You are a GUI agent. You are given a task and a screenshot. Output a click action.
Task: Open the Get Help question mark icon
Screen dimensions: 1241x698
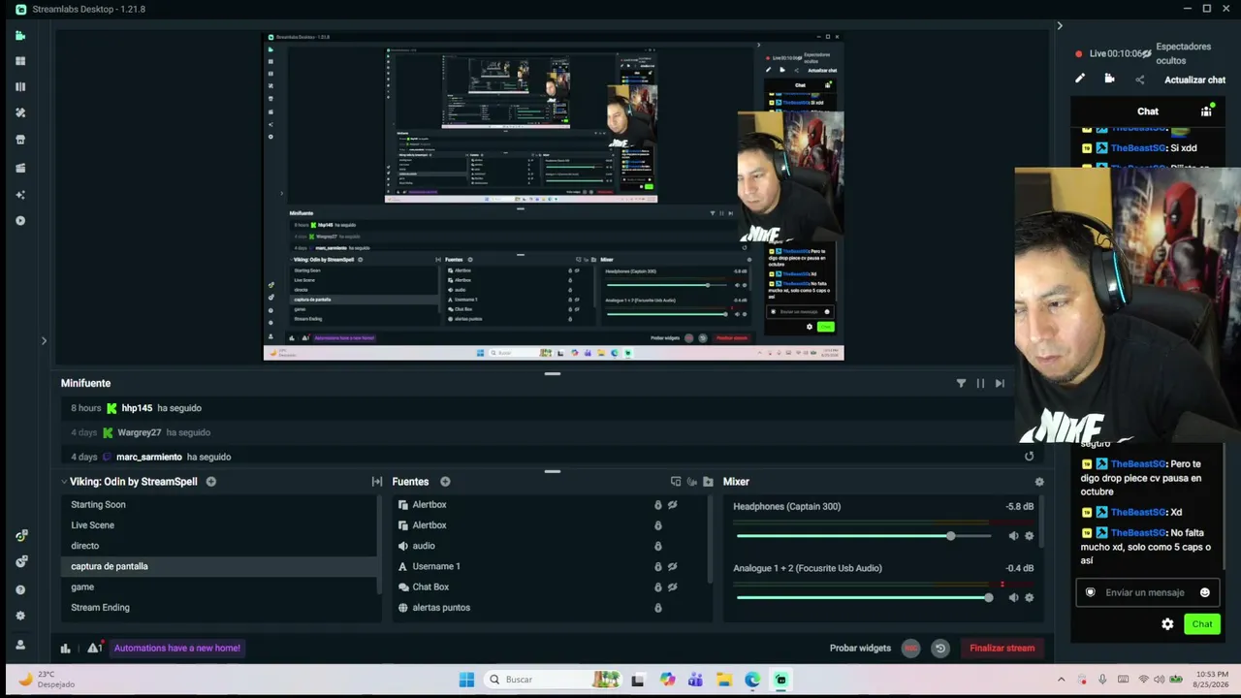coord(20,589)
